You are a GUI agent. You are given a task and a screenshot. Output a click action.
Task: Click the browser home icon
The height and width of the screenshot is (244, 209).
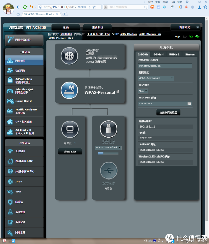(x=18, y=14)
